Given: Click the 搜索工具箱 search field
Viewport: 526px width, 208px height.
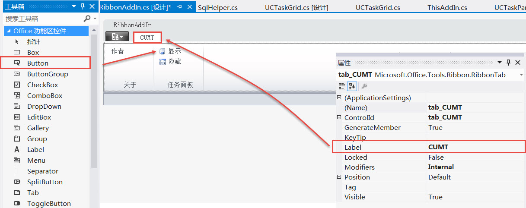Looking at the screenshot, I should (43, 19).
